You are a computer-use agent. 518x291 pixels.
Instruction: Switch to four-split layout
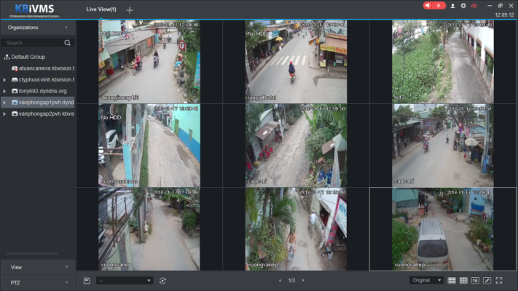click(452, 280)
